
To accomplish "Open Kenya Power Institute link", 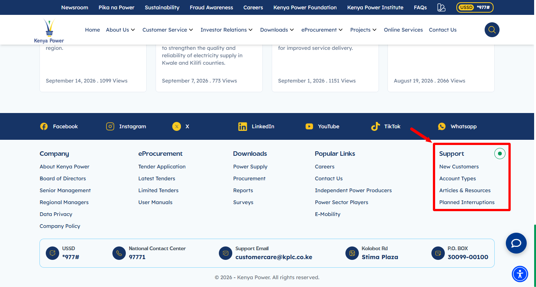I will pos(375,7).
